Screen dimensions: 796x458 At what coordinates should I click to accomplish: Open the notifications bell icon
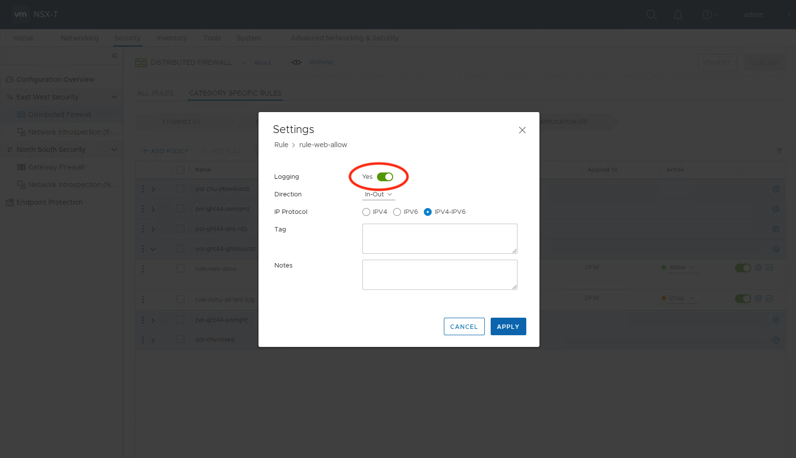click(x=678, y=15)
